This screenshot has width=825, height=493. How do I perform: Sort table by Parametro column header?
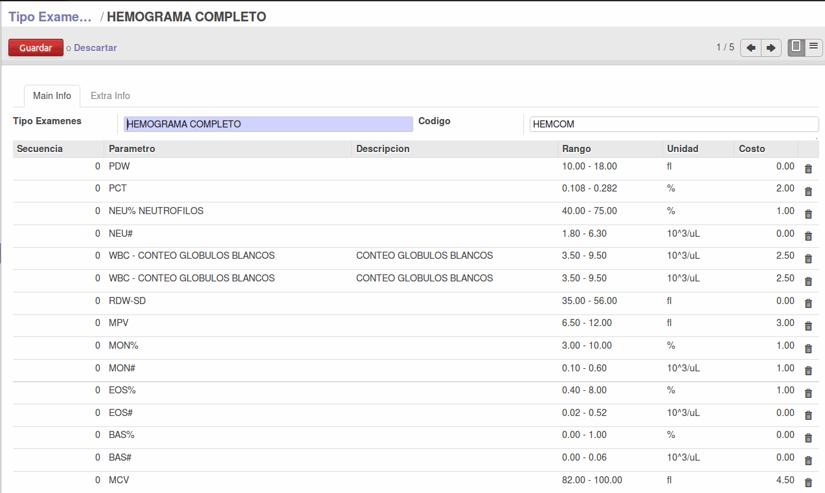[x=132, y=149]
